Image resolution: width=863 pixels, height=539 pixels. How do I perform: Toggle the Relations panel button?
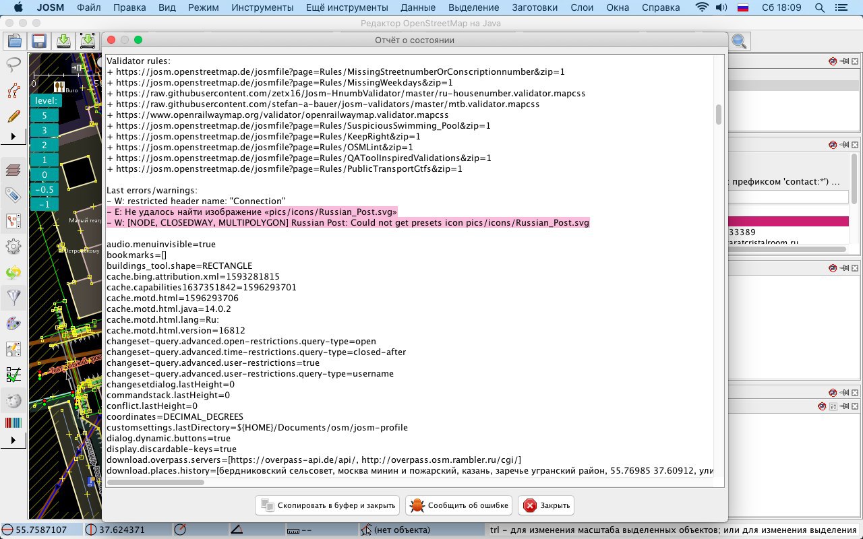pyautogui.click(x=13, y=221)
